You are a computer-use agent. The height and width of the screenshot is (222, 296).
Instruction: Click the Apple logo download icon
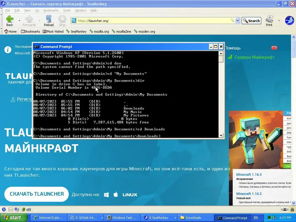click(116, 195)
